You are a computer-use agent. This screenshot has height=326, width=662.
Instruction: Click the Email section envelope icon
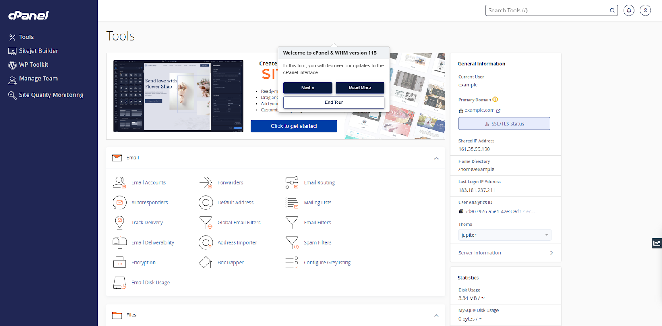[117, 158]
